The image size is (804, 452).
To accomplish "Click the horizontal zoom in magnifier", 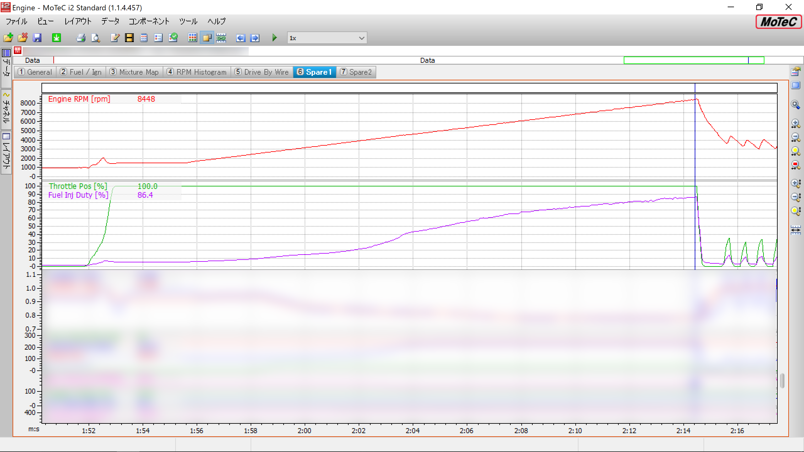I will 795,124.
